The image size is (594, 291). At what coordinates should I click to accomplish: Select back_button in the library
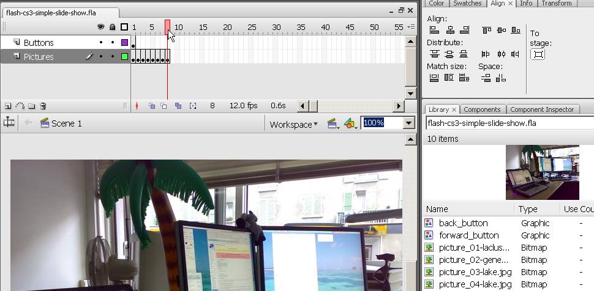(x=463, y=223)
